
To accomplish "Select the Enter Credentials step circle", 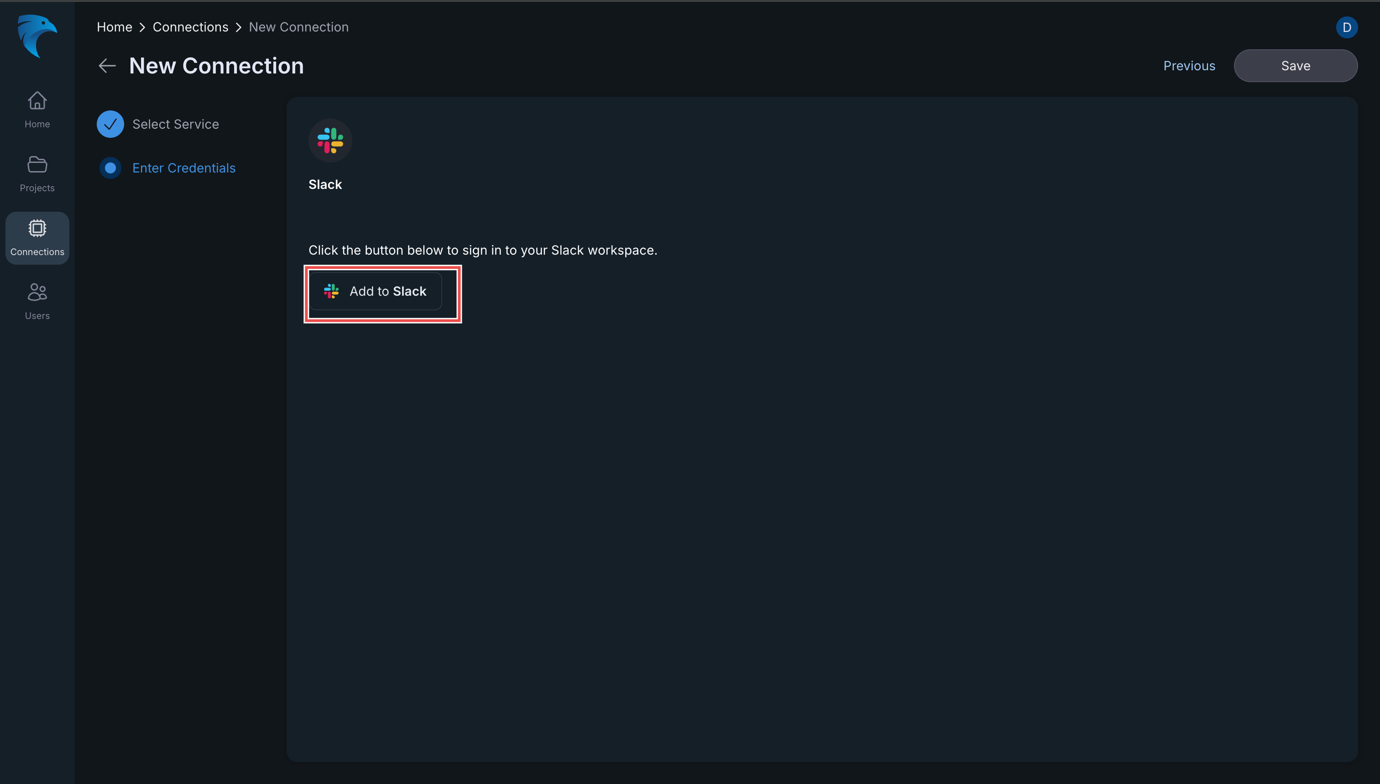I will tap(110, 167).
